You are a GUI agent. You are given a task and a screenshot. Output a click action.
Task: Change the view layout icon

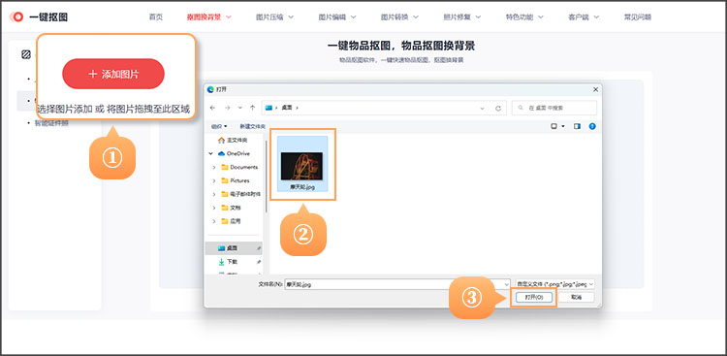553,126
